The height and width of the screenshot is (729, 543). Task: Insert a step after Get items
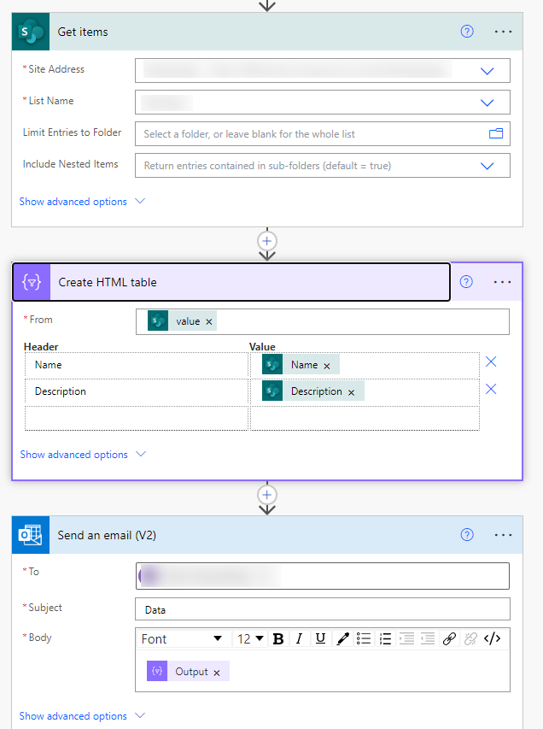click(267, 241)
